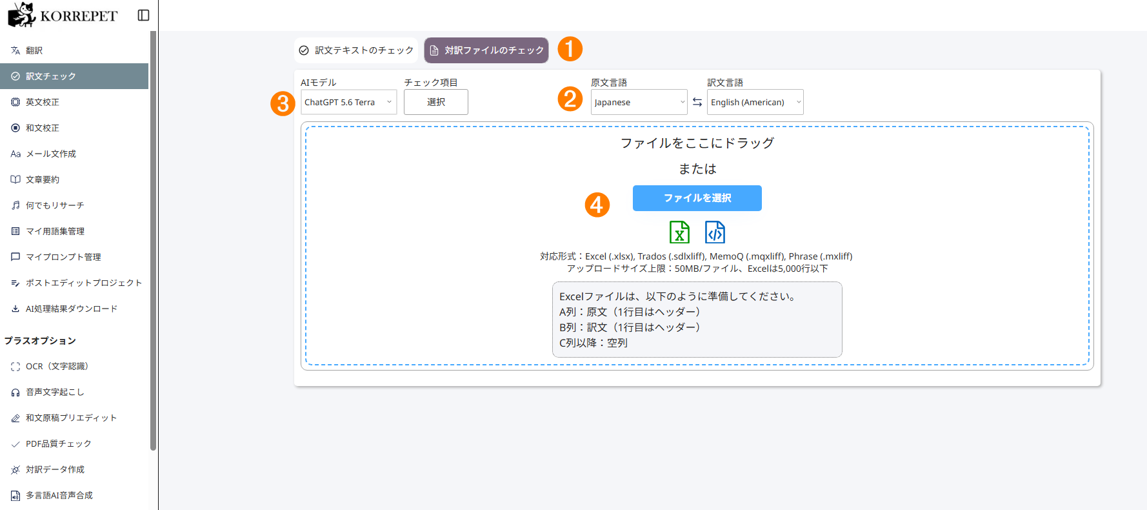Click the マイ用語集管理 list icon

(x=15, y=231)
